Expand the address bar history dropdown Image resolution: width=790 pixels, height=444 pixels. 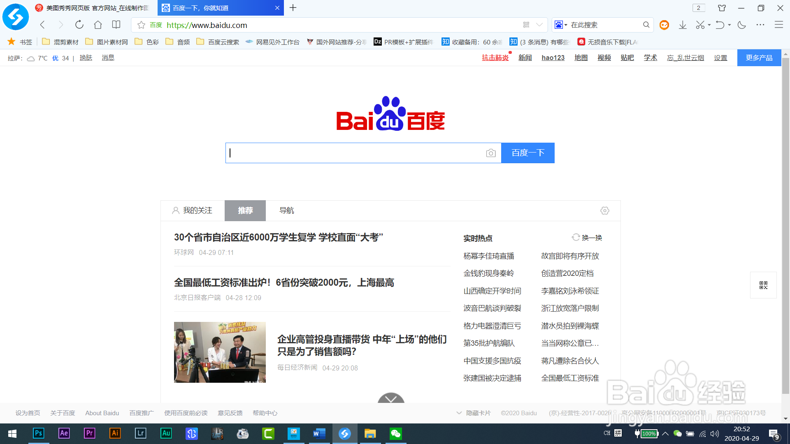[539, 25]
